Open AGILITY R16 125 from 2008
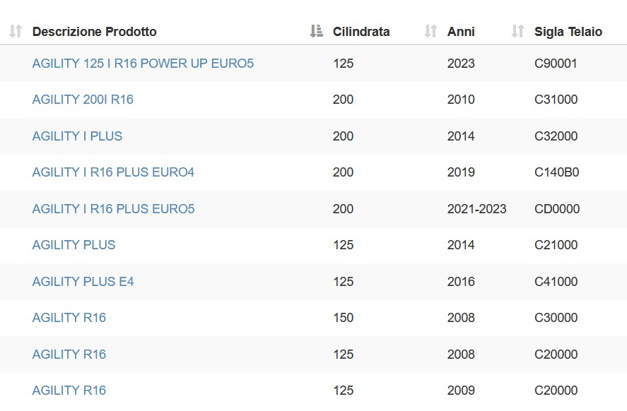This screenshot has height=411, width=627. (x=69, y=355)
